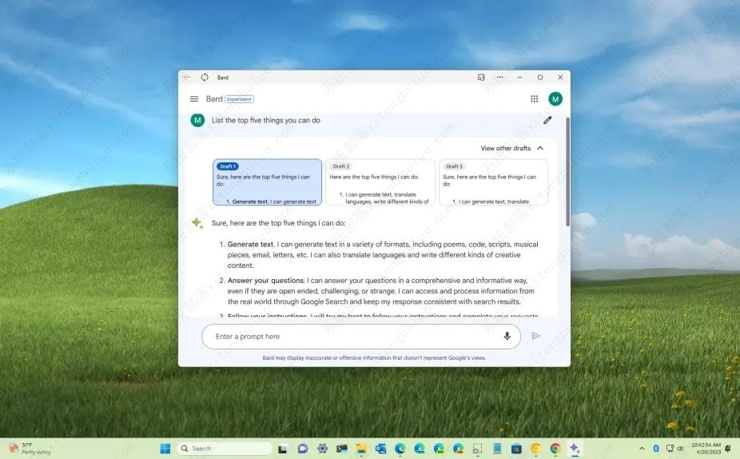Click the user avatar beside the prompt text

(197, 121)
